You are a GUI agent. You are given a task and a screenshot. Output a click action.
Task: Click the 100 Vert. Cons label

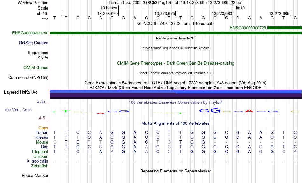[x=18, y=110]
